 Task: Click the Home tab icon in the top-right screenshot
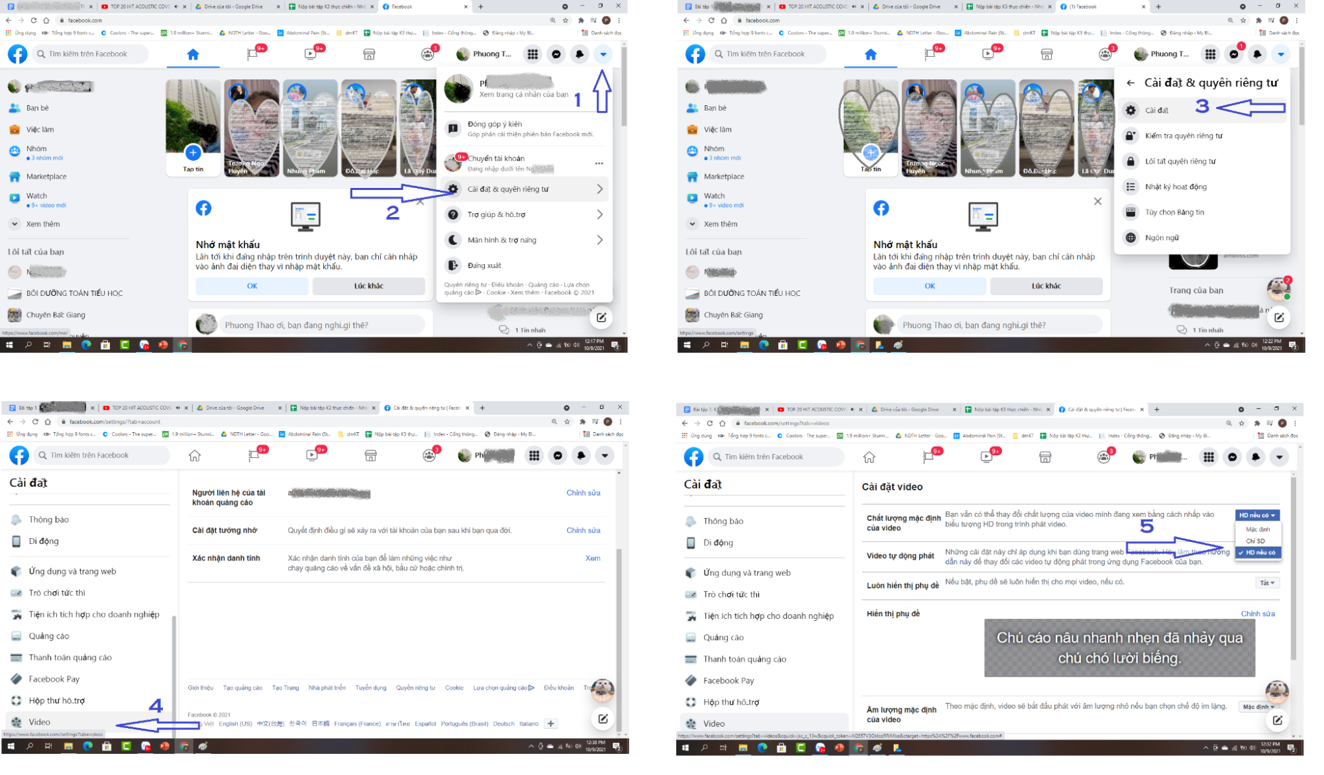pos(870,54)
